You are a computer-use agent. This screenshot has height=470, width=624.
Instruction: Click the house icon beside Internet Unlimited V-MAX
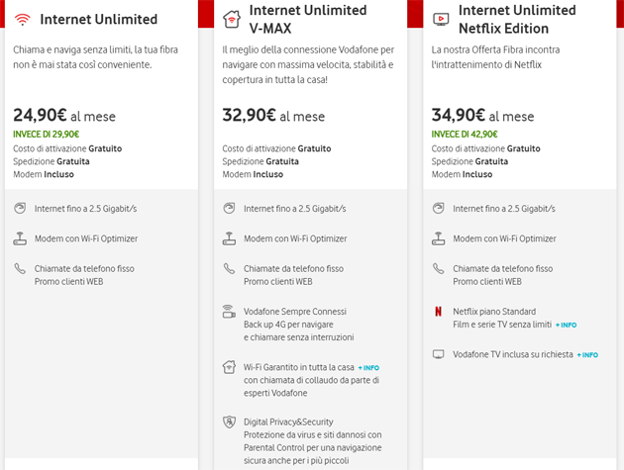(231, 19)
